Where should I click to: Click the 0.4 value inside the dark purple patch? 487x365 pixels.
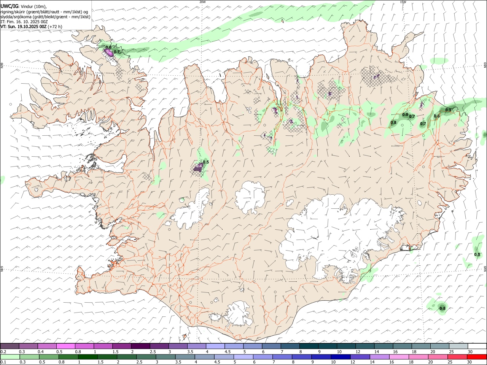199,166
